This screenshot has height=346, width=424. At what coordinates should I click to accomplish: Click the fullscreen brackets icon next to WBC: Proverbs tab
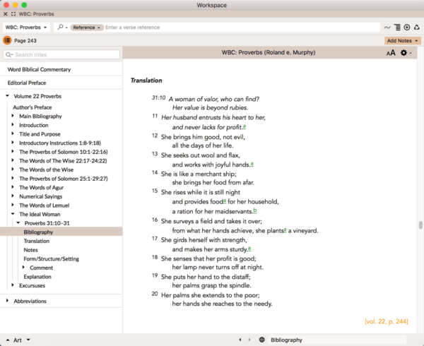pyautogui.click(x=13, y=14)
